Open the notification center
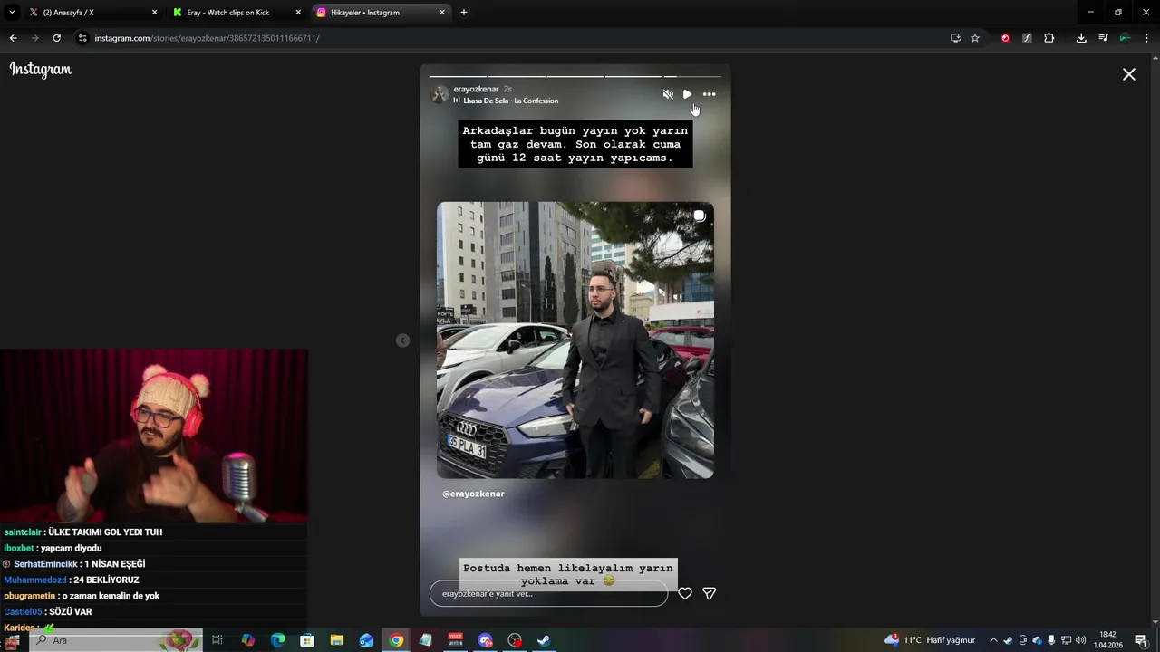This screenshot has width=1160, height=652. [x=1141, y=640]
